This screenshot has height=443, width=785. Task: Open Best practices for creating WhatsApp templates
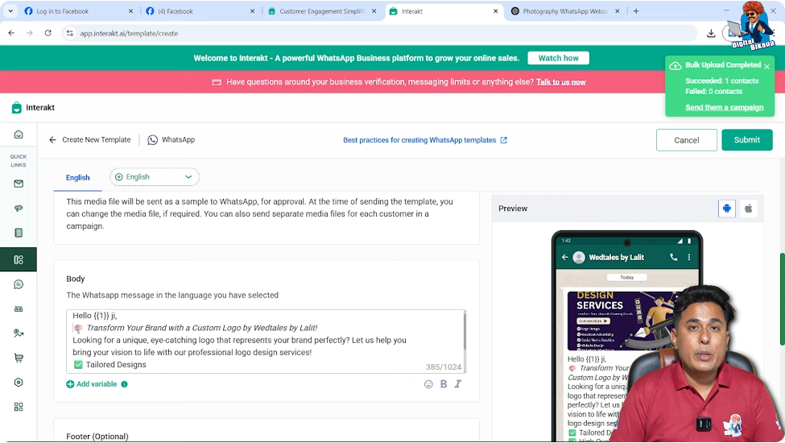(x=425, y=140)
